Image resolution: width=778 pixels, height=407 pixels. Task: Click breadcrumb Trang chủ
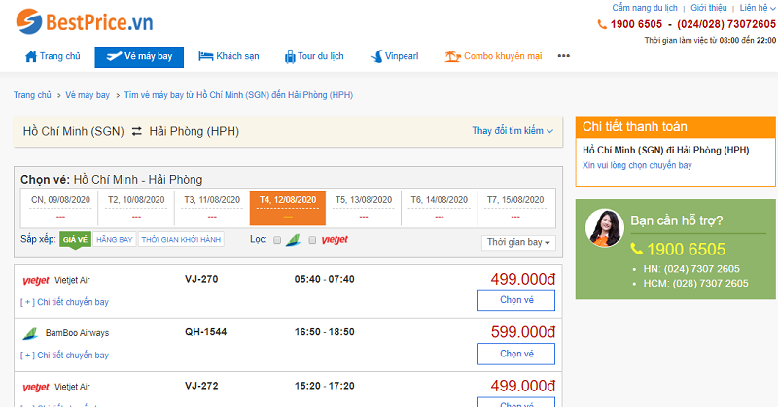(x=32, y=95)
